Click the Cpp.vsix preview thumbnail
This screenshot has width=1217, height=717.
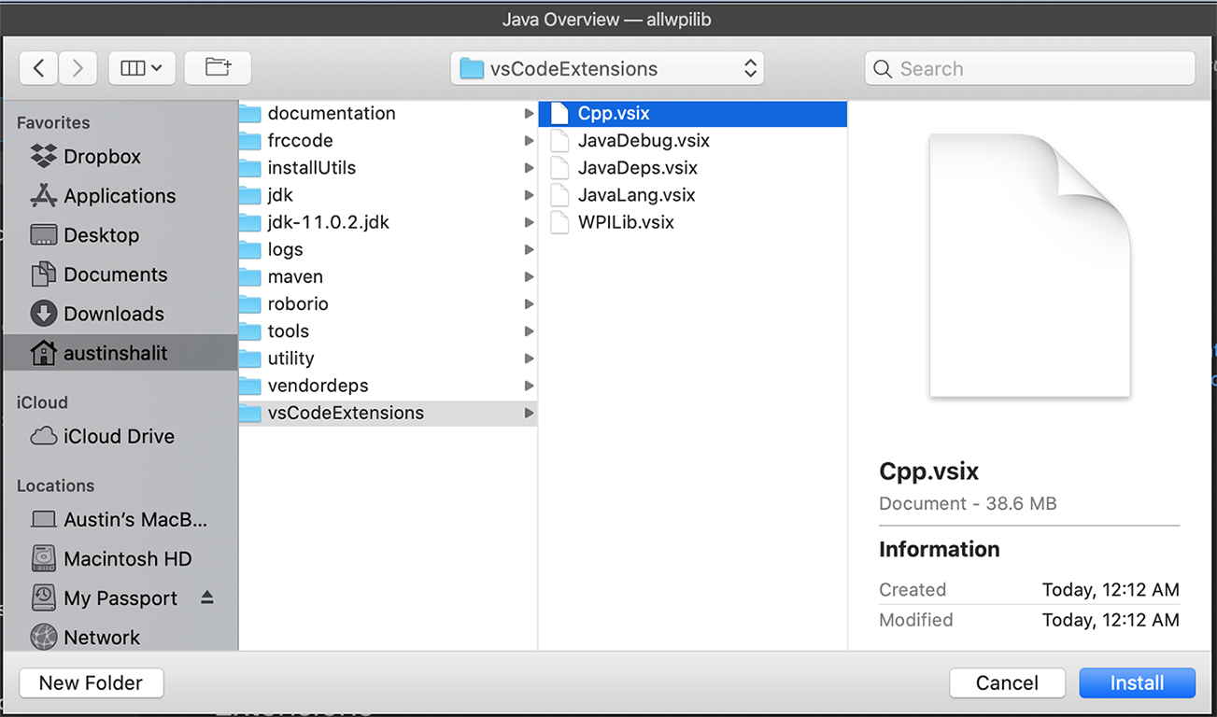point(1029,266)
